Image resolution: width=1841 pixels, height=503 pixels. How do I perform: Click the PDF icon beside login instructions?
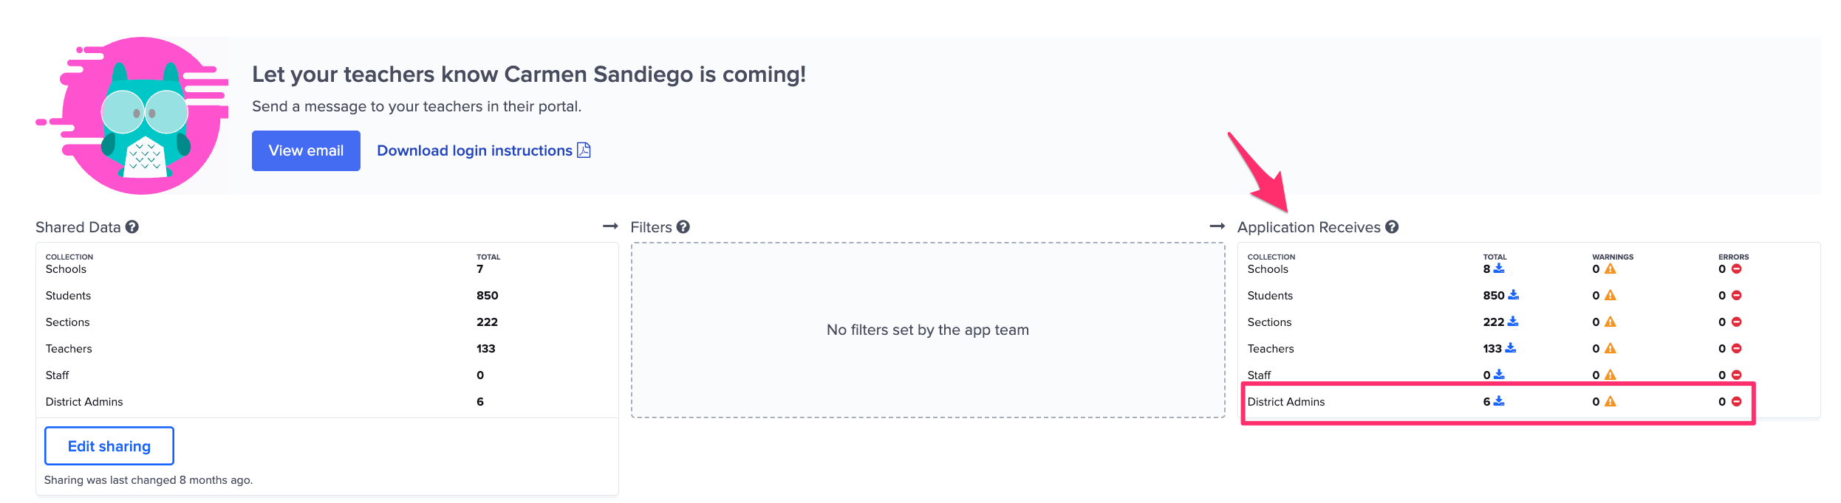584,150
